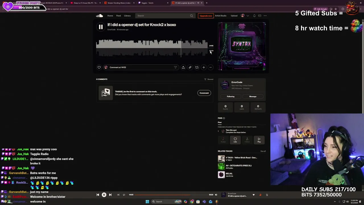Click the volume speaker icon
Image resolution: width=364 pixels, height=205 pixels.
click(216, 195)
